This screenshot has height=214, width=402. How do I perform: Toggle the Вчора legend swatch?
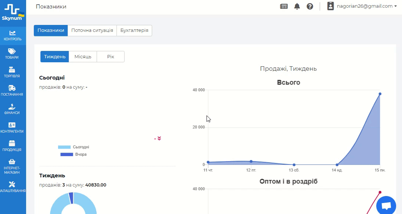click(67, 154)
